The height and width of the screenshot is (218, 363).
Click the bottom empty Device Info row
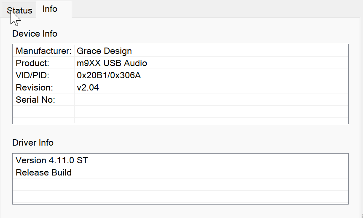tap(180, 121)
